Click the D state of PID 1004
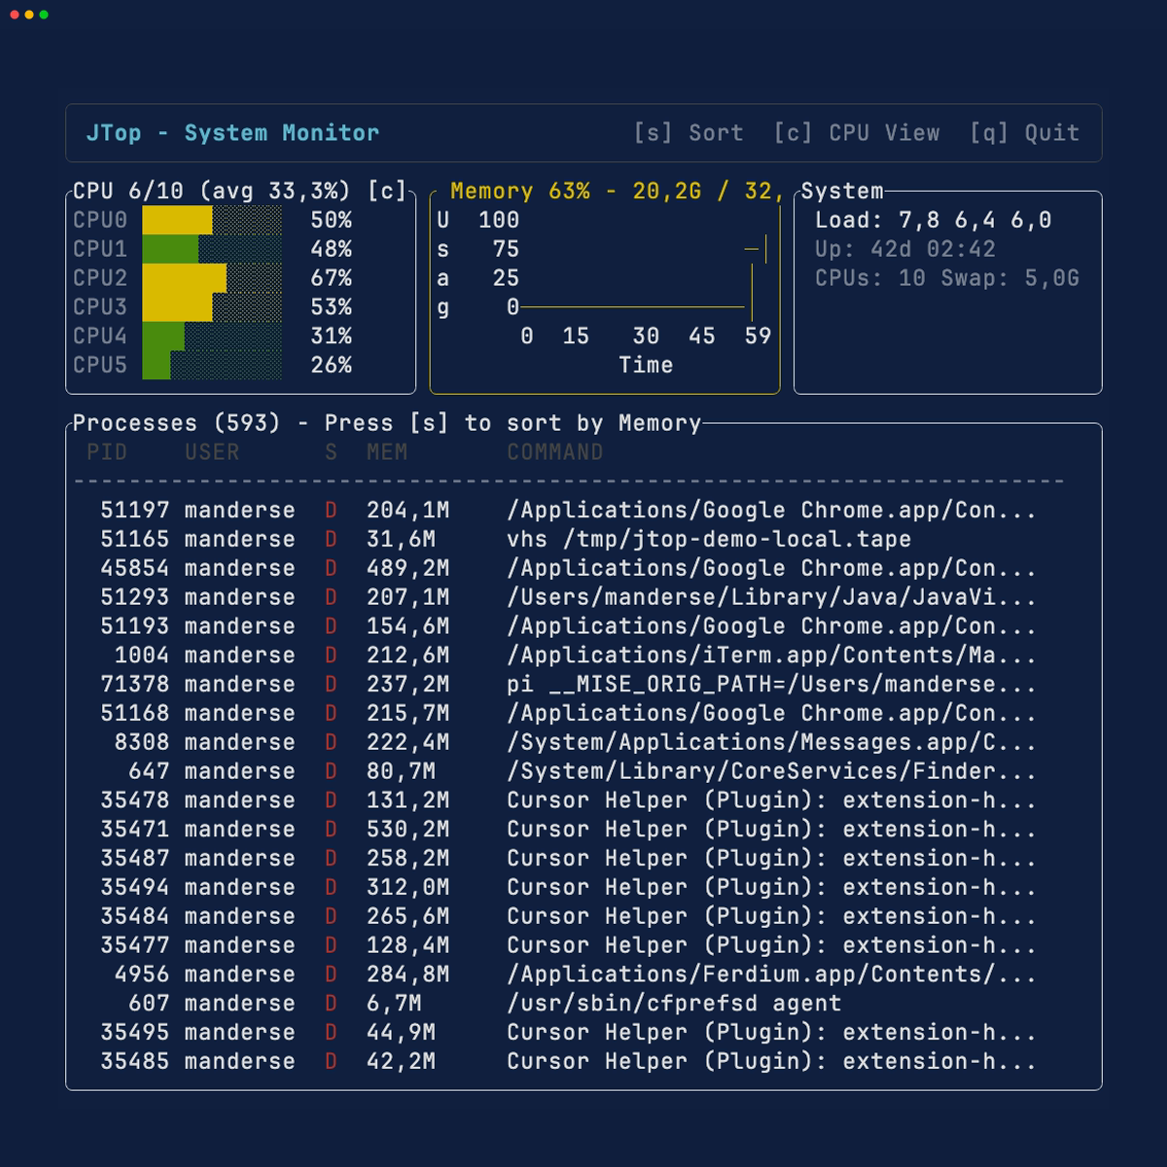 331,655
